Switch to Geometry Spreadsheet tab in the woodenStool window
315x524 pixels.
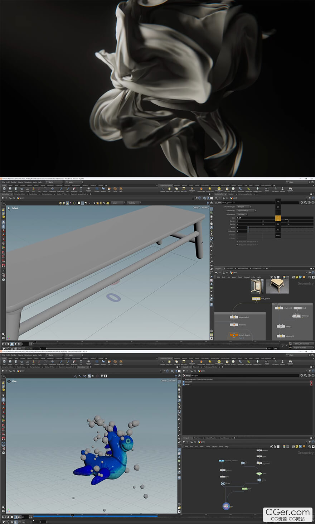click(78, 194)
